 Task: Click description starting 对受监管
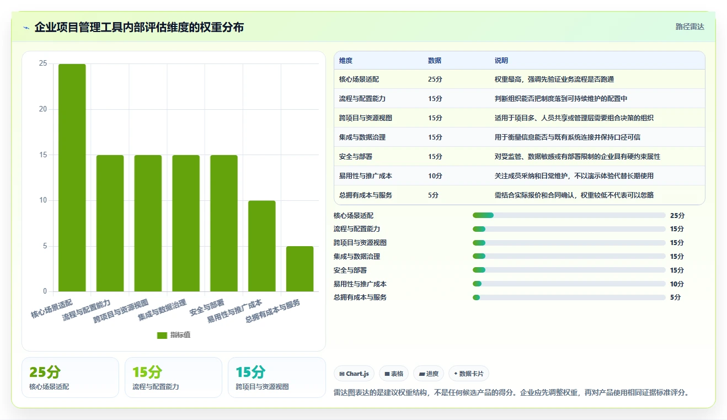click(x=578, y=157)
